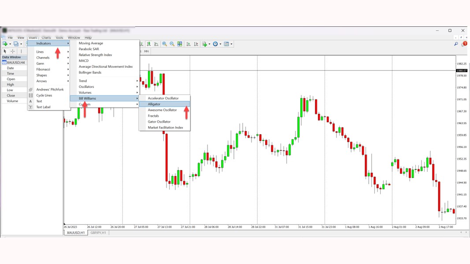The width and height of the screenshot is (470, 264).
Task: Open the Window menu
Action: coord(74,37)
